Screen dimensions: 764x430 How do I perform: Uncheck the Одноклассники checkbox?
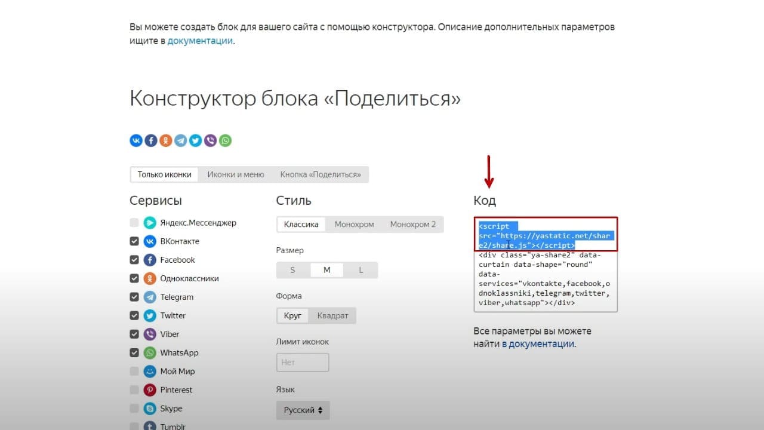coord(134,278)
